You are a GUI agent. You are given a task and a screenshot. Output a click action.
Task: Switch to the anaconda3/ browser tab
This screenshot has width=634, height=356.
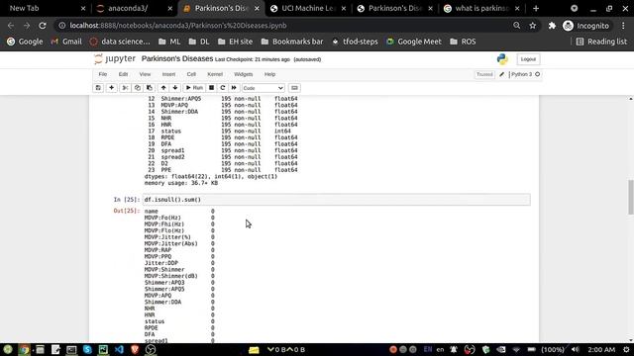[134, 8]
